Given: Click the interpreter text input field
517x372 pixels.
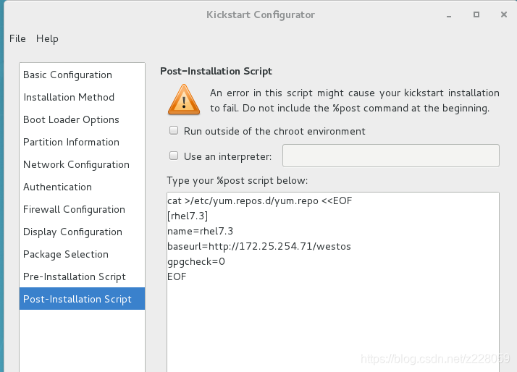Looking at the screenshot, I should point(390,156).
